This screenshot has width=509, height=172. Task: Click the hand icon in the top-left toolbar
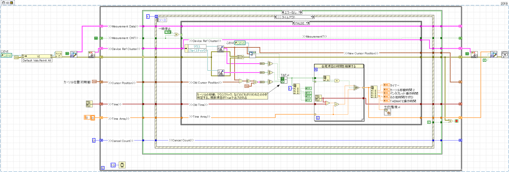(x=3, y=2)
